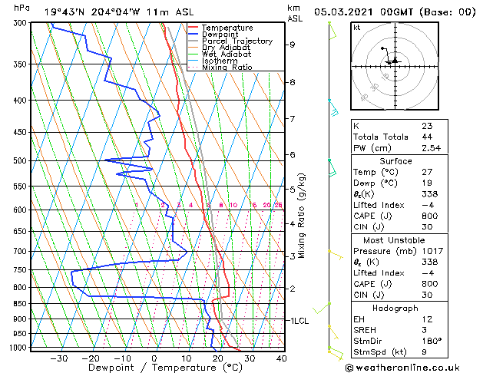Click the 'kt' unit label in hodograph
This screenshot has width=483, height=373.
pos(357,28)
